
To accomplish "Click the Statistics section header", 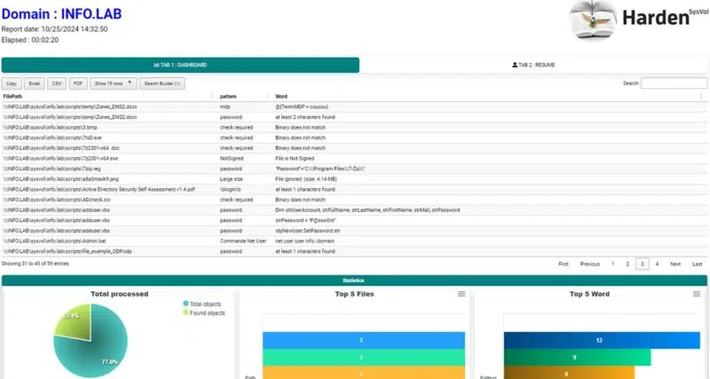I will [354, 280].
